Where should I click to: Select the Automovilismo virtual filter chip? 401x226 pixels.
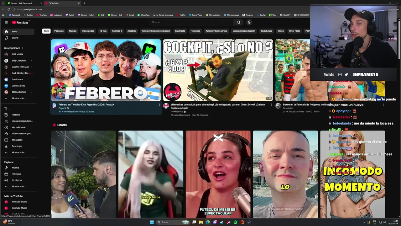[x=216, y=31]
